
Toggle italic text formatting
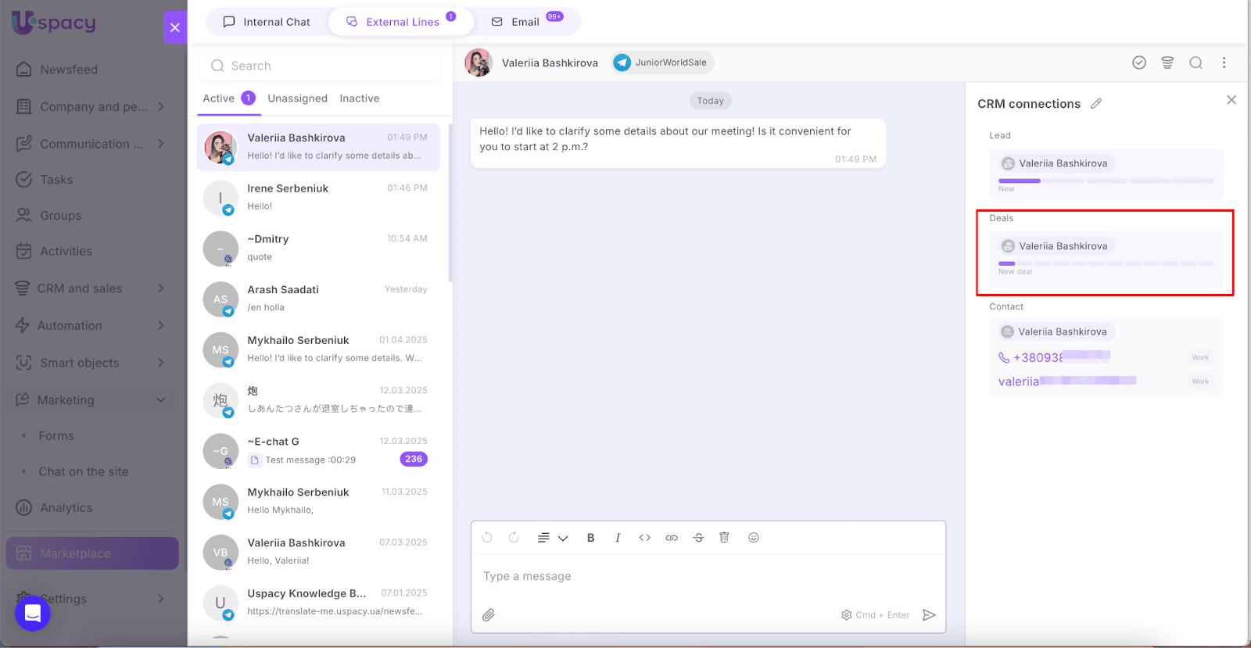[x=618, y=538]
